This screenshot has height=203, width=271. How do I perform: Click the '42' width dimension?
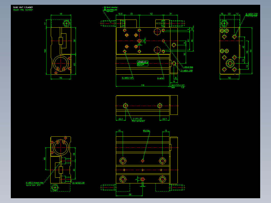229,78
